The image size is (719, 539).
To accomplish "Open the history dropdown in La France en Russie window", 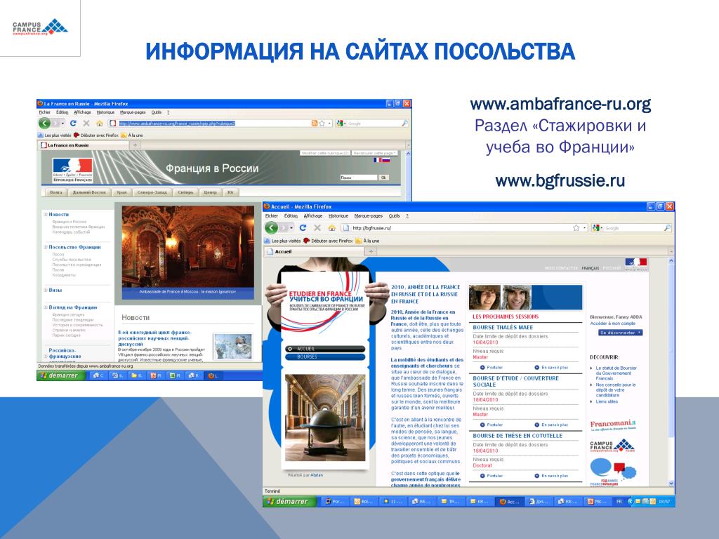I will click(62, 124).
